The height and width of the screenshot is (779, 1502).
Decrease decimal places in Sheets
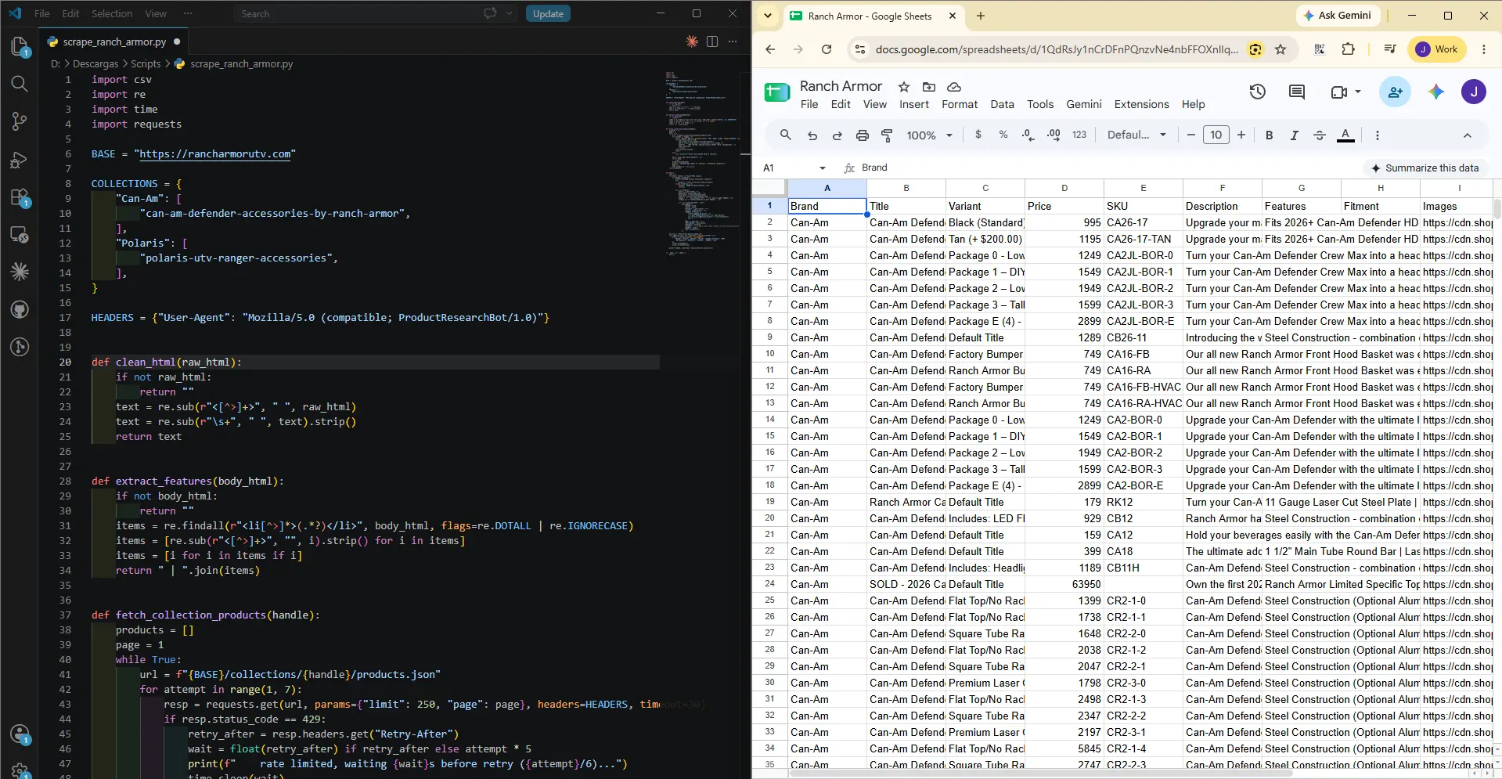(1028, 135)
